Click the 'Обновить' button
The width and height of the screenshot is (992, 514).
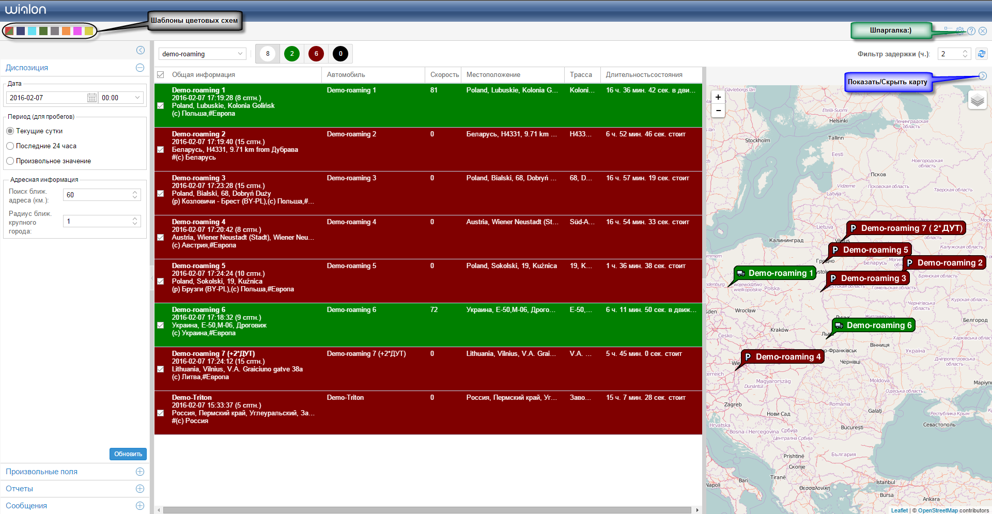click(128, 454)
